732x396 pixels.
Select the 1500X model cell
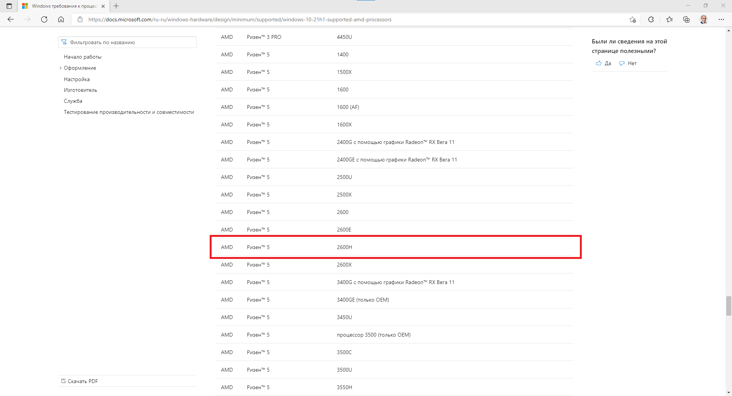click(344, 72)
